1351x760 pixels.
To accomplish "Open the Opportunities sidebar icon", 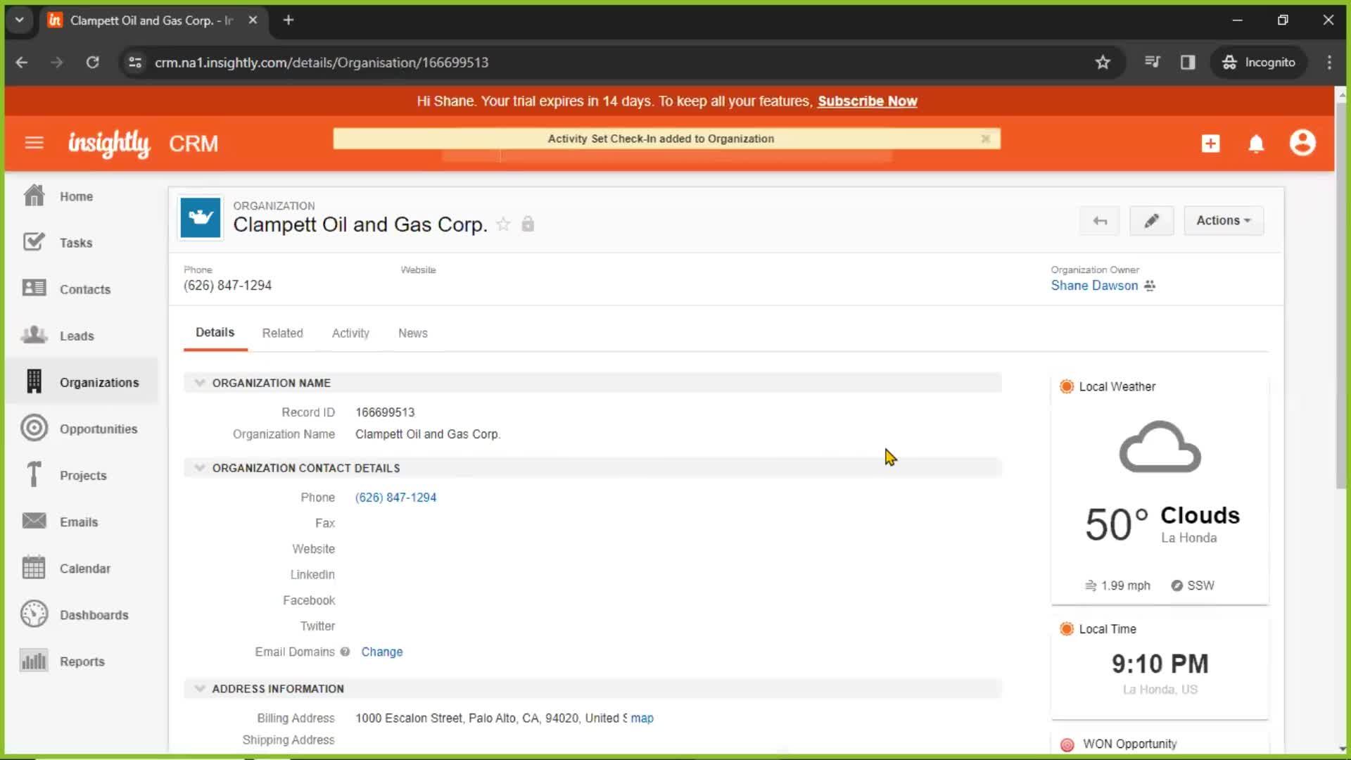I will point(33,428).
